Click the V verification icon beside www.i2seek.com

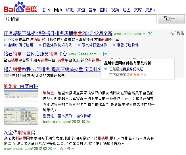click(x=106, y=54)
